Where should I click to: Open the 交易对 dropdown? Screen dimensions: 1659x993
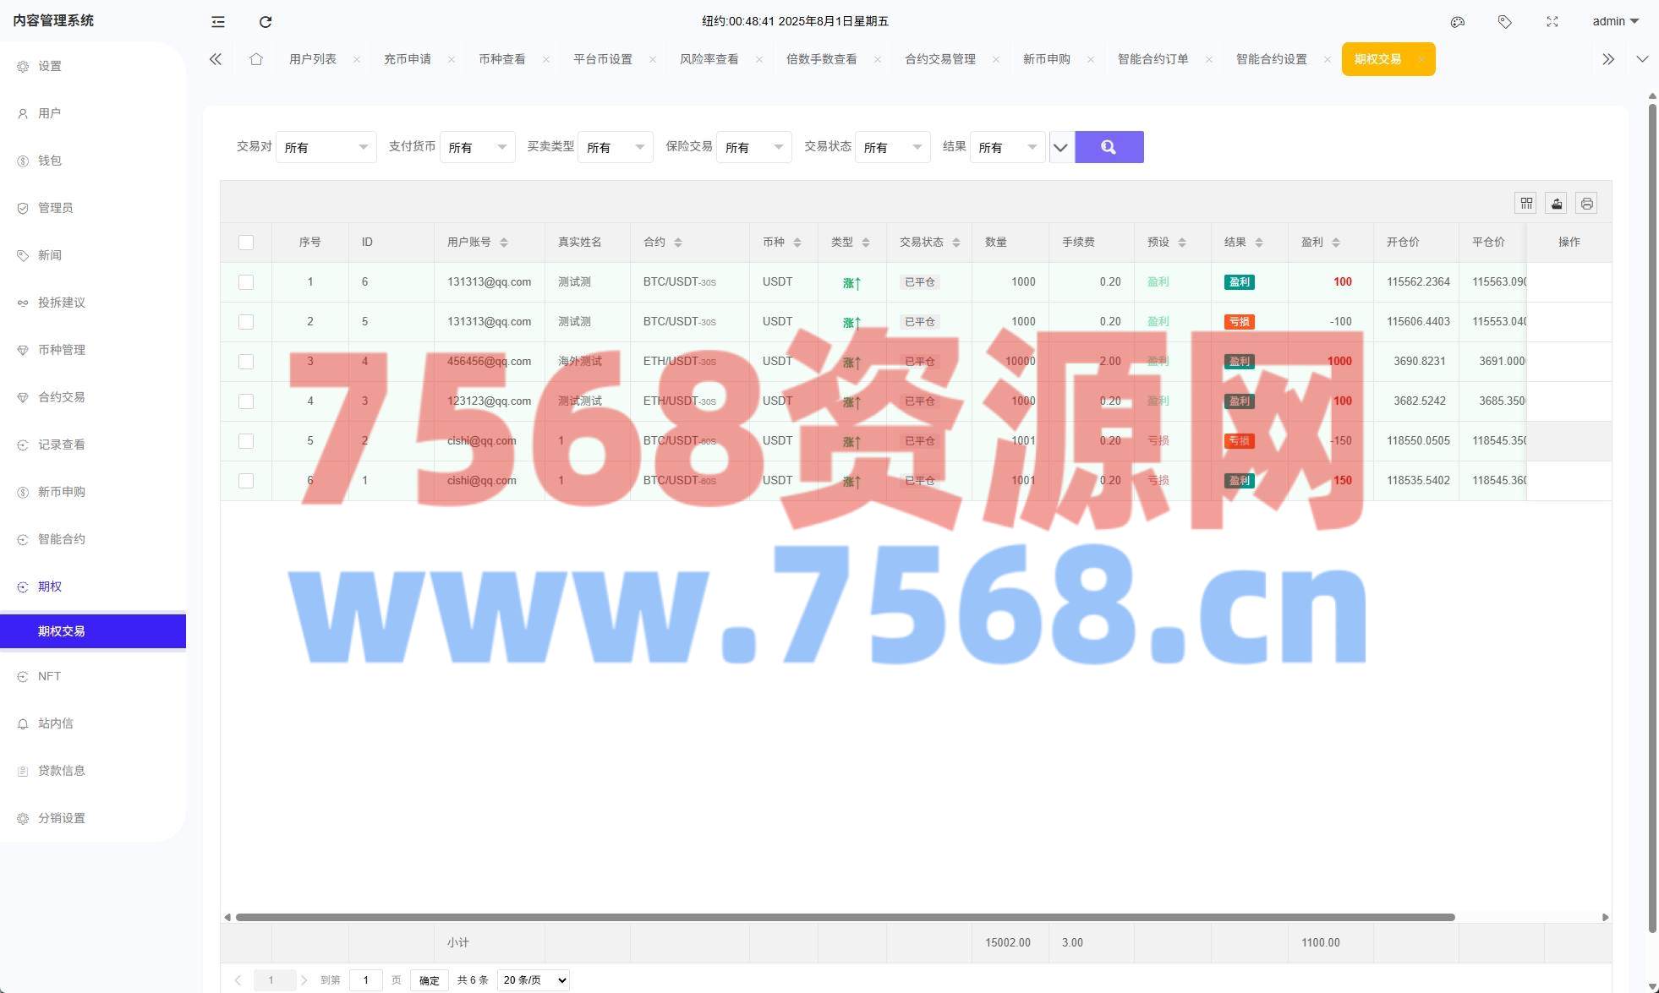point(326,147)
